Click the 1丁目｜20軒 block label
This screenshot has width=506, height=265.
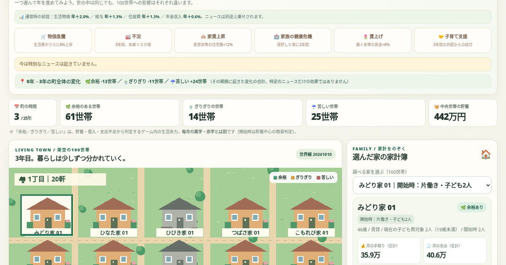tap(60, 180)
